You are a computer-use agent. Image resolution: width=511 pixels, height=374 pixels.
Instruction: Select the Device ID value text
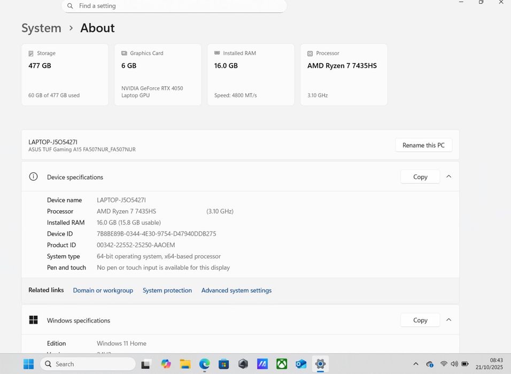[157, 234]
